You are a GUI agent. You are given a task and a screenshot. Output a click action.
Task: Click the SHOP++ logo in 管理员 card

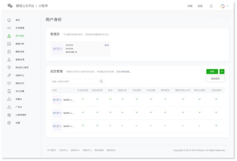point(58,48)
